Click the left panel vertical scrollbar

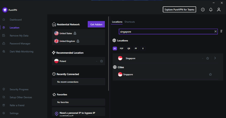pyautogui.click(x=109, y=54)
